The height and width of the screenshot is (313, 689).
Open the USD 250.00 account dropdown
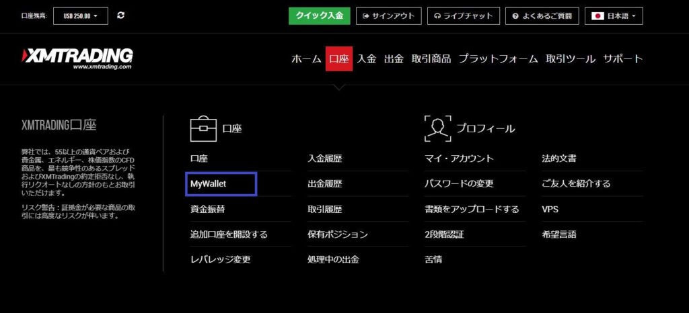tap(80, 15)
